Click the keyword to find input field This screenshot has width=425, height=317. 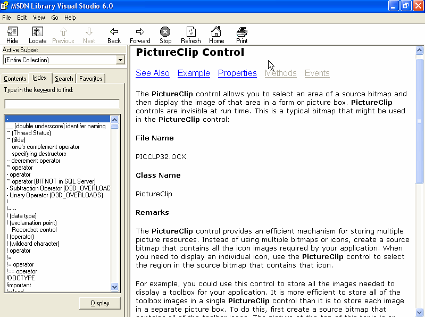click(x=62, y=104)
